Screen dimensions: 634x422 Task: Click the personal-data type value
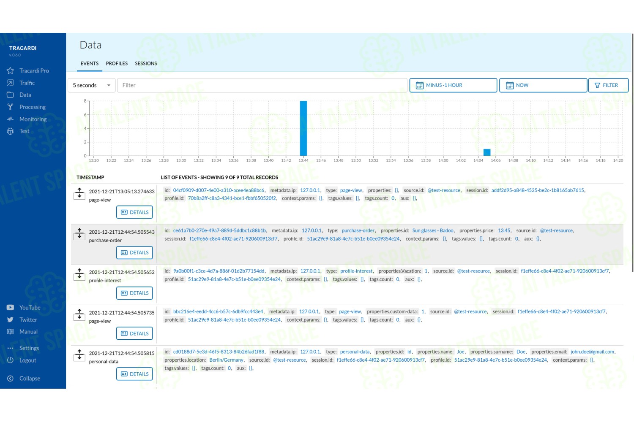(355, 352)
